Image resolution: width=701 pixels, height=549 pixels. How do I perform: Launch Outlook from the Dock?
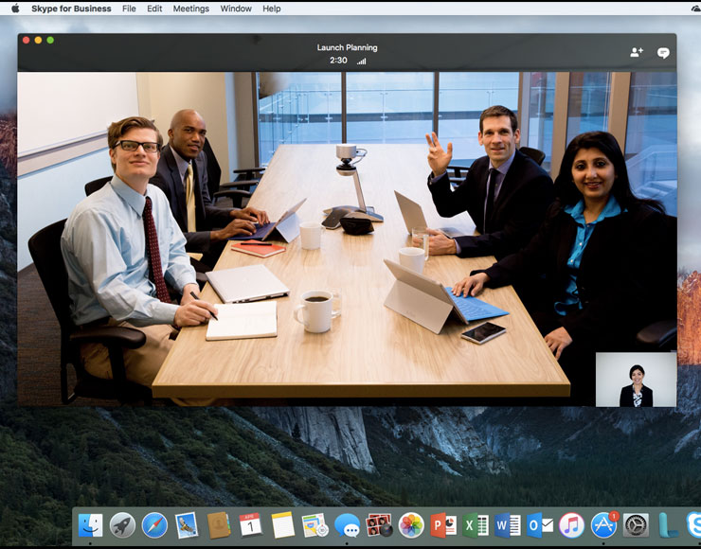pos(540,525)
